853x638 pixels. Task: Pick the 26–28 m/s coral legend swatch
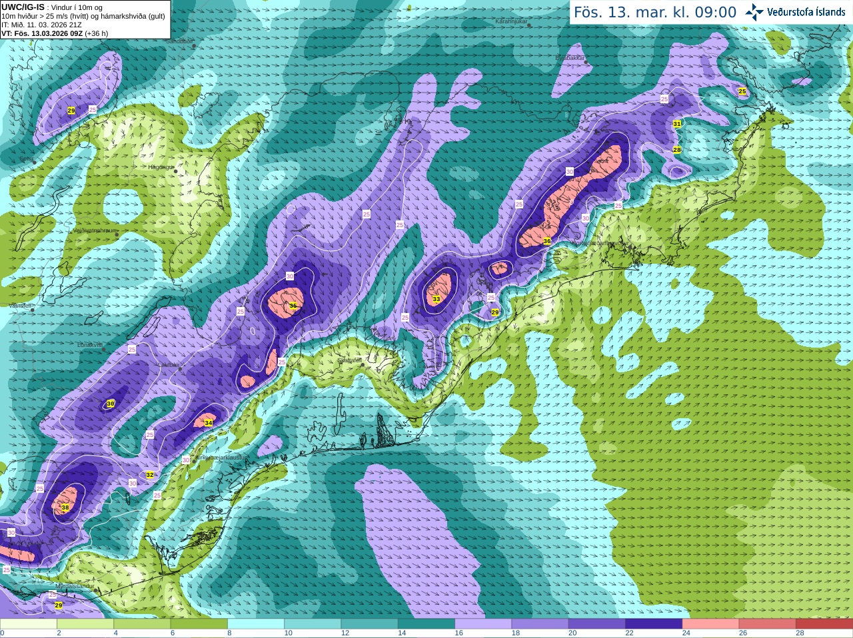tap(768, 624)
